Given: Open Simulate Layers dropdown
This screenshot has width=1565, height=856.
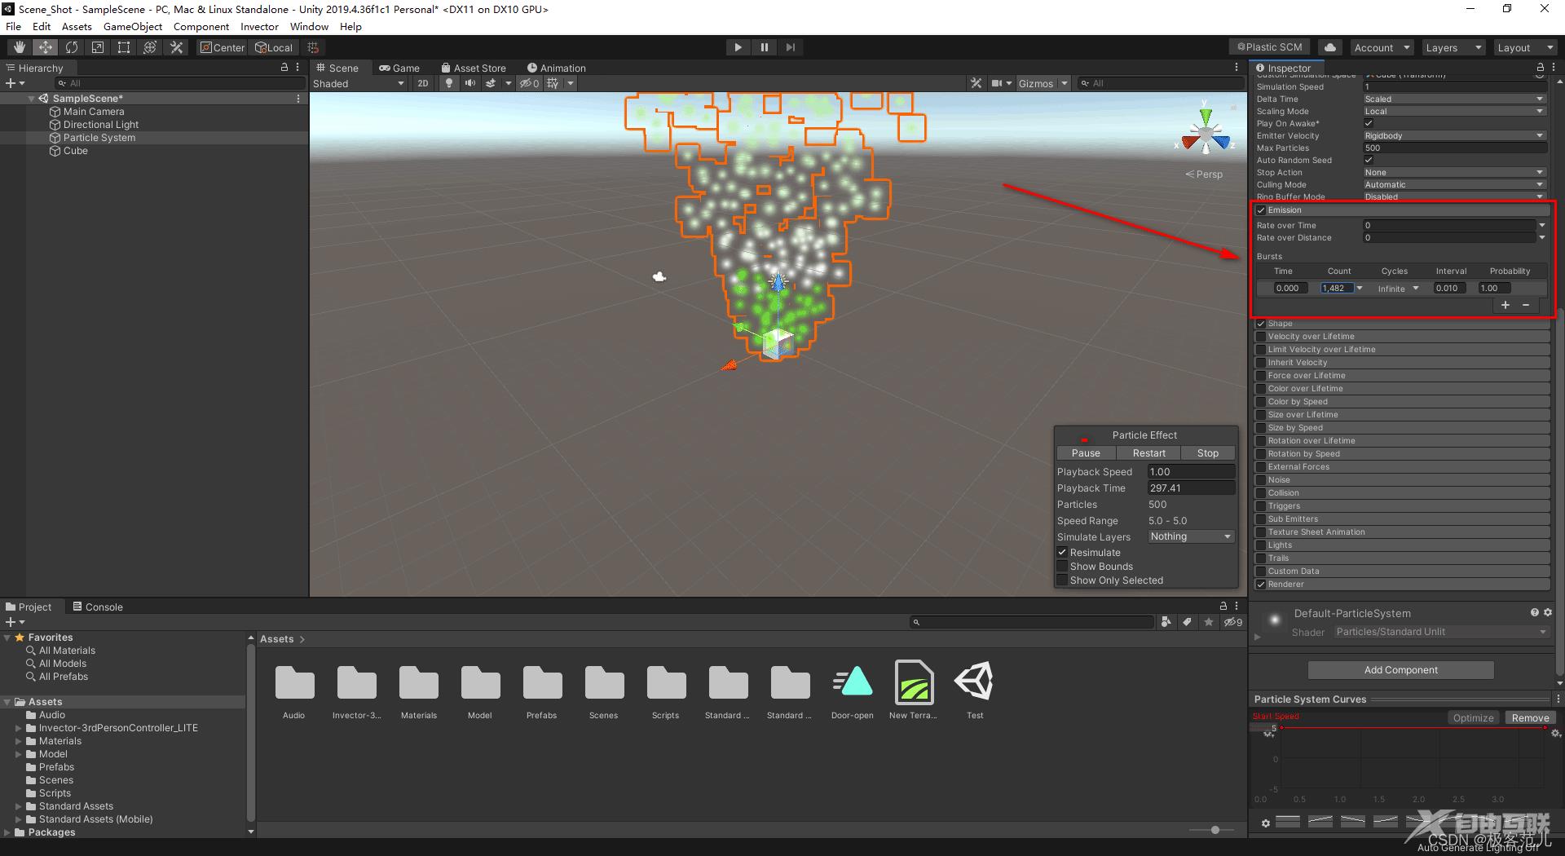Looking at the screenshot, I should [x=1191, y=536].
